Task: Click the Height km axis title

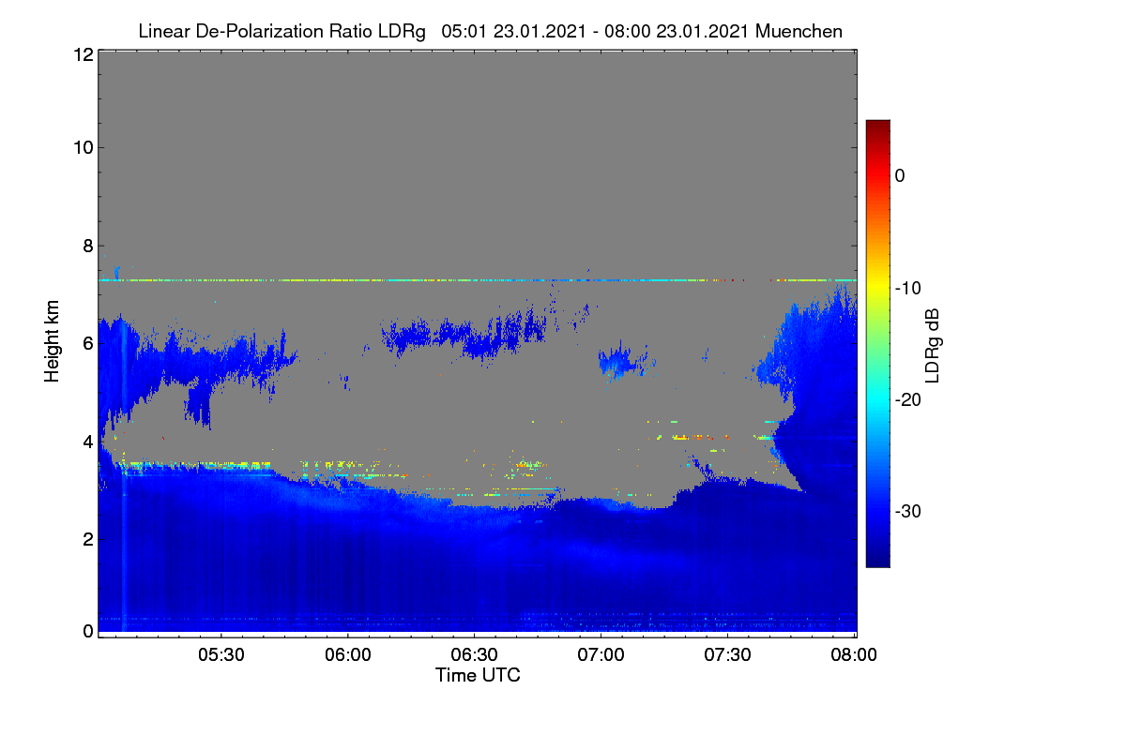Action: pyautogui.click(x=53, y=341)
